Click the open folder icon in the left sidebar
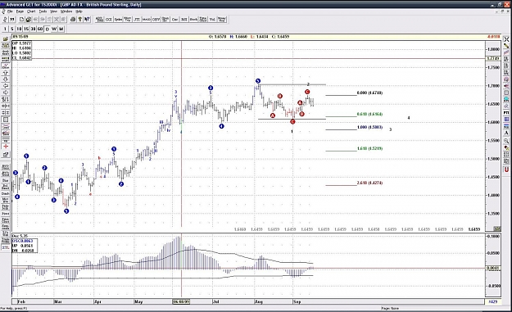Image resolution: width=512 pixels, height=312 pixels. [6, 38]
